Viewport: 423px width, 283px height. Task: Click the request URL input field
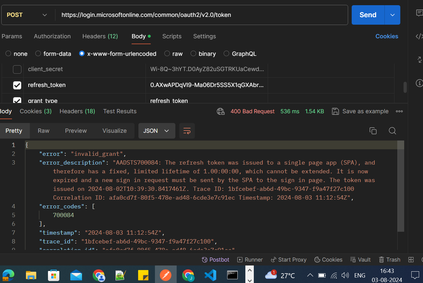tap(201, 15)
